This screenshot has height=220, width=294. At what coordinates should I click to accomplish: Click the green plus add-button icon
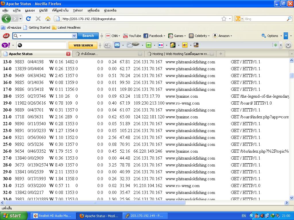tap(275, 45)
